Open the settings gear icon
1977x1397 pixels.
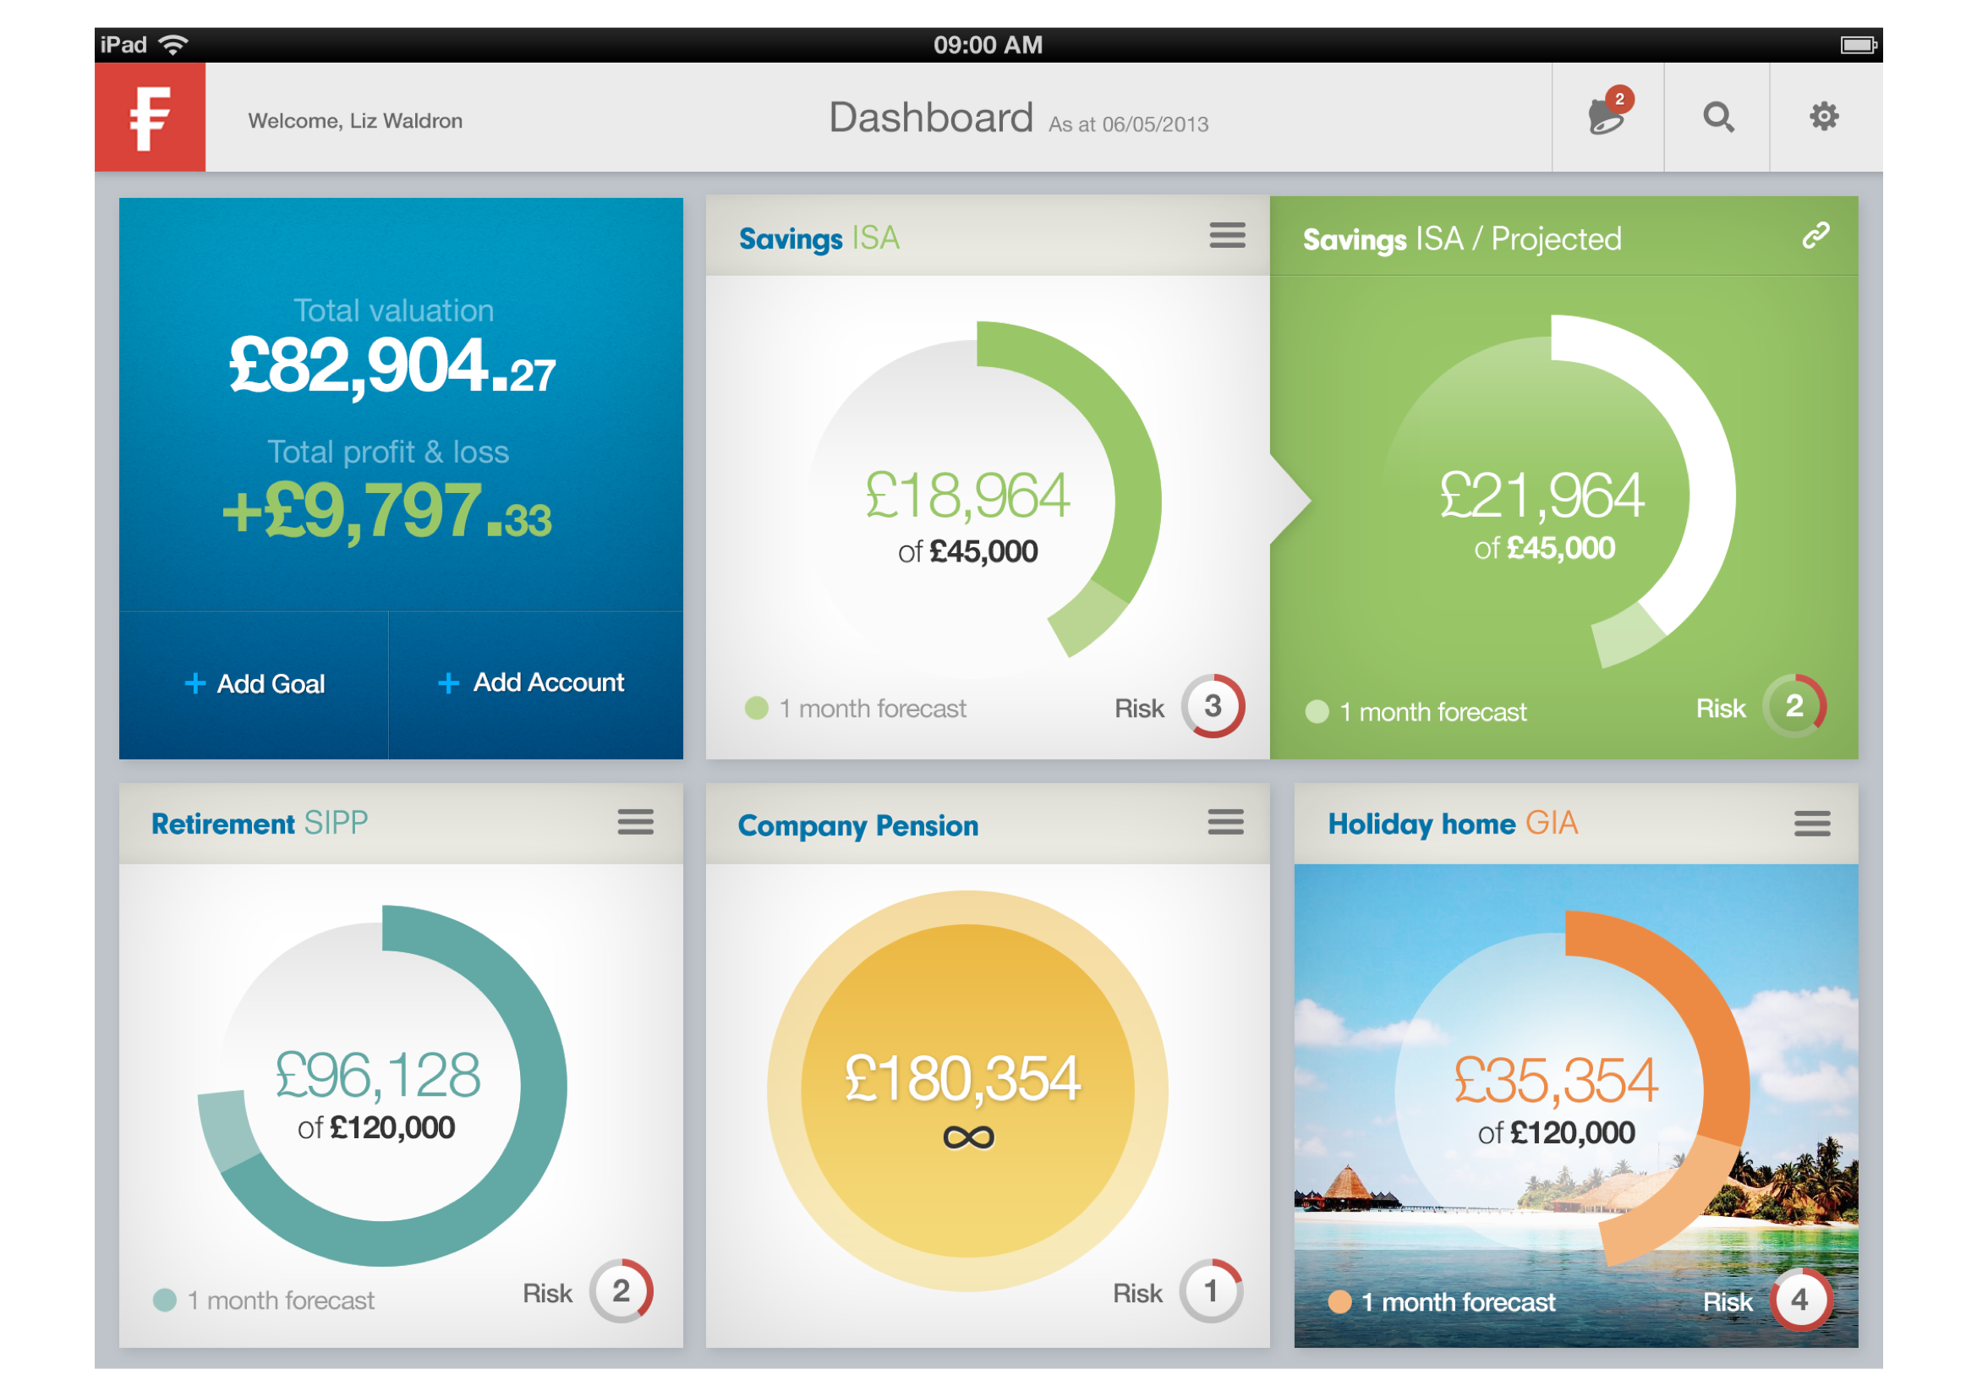[1824, 116]
